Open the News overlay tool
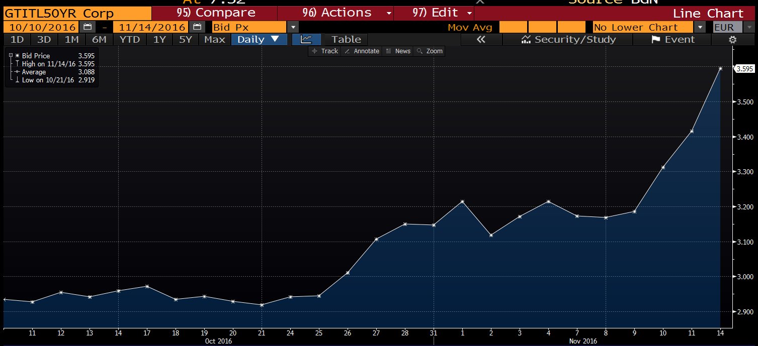Screen dimensions: 758x346 pos(398,51)
